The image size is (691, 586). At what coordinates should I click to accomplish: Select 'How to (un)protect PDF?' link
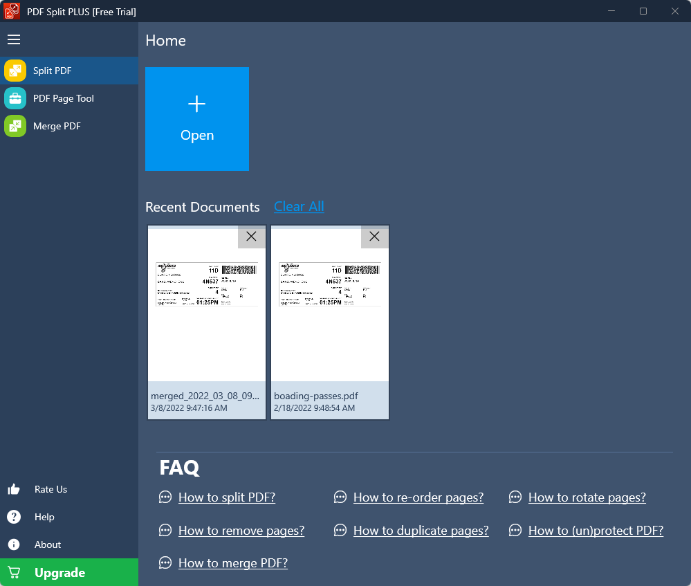pyautogui.click(x=596, y=531)
